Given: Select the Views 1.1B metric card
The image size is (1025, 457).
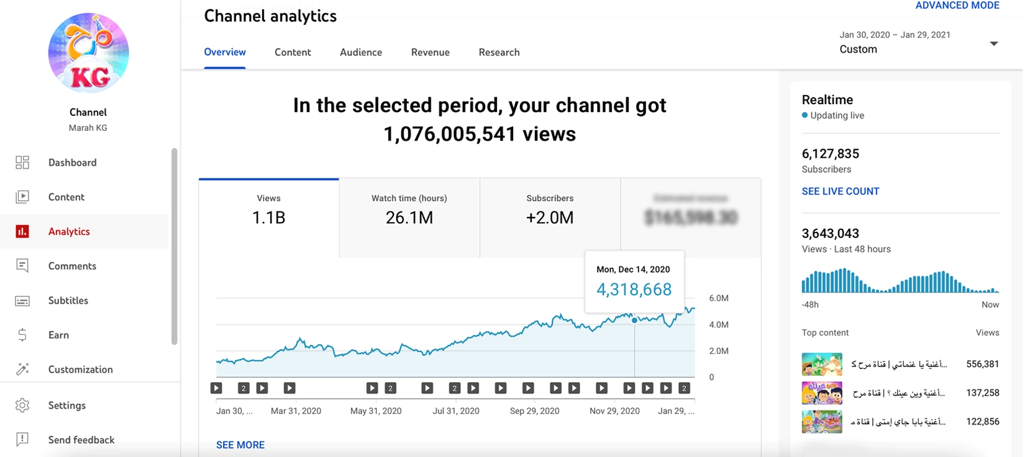Looking at the screenshot, I should coord(269,218).
